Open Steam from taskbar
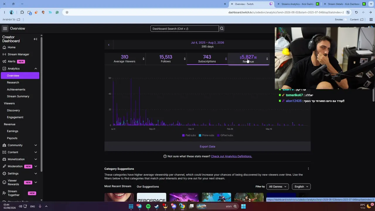Image resolution: width=375 pixels, height=211 pixels. click(157, 206)
